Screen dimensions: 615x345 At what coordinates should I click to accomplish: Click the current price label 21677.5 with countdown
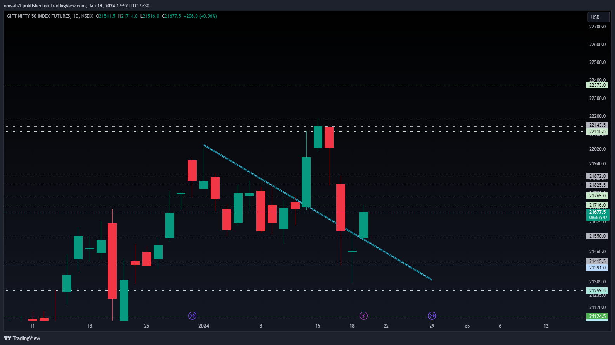click(x=598, y=215)
